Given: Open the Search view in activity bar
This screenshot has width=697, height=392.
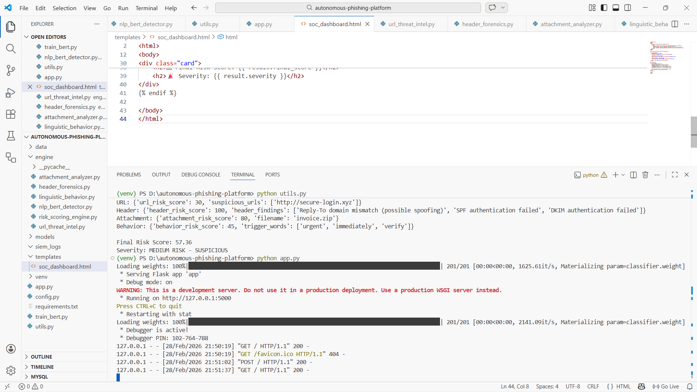Looking at the screenshot, I should click(11, 49).
